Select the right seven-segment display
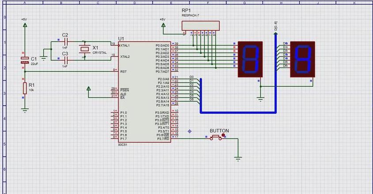The width and height of the screenshot is (373, 194). click(303, 60)
